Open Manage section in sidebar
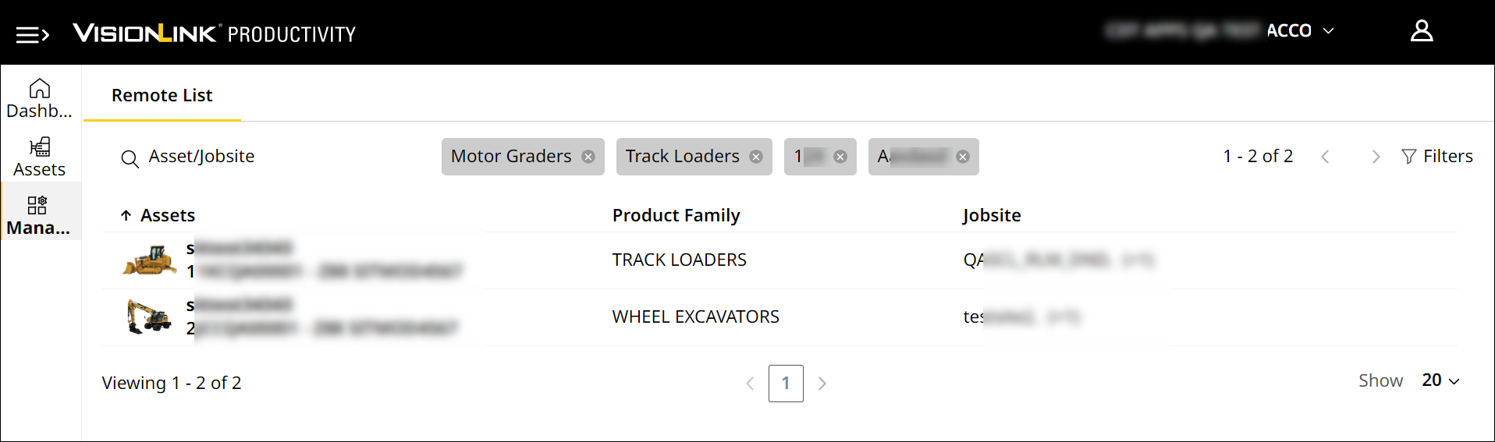 pyautogui.click(x=38, y=216)
